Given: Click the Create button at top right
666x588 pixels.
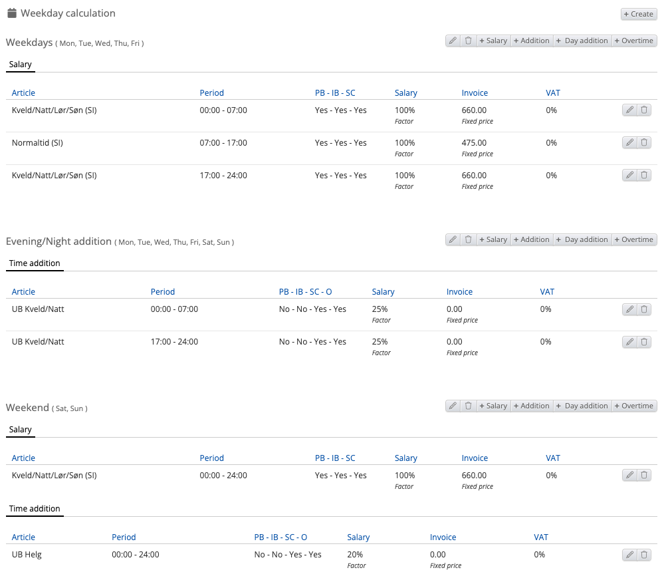Looking at the screenshot, I should 638,14.
